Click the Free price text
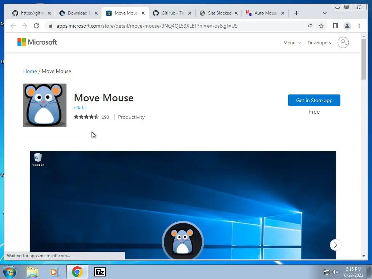The height and width of the screenshot is (279, 372). click(x=314, y=112)
